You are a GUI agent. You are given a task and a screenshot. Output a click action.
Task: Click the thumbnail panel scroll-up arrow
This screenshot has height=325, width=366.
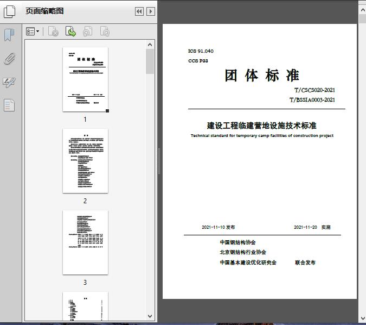click(x=150, y=44)
